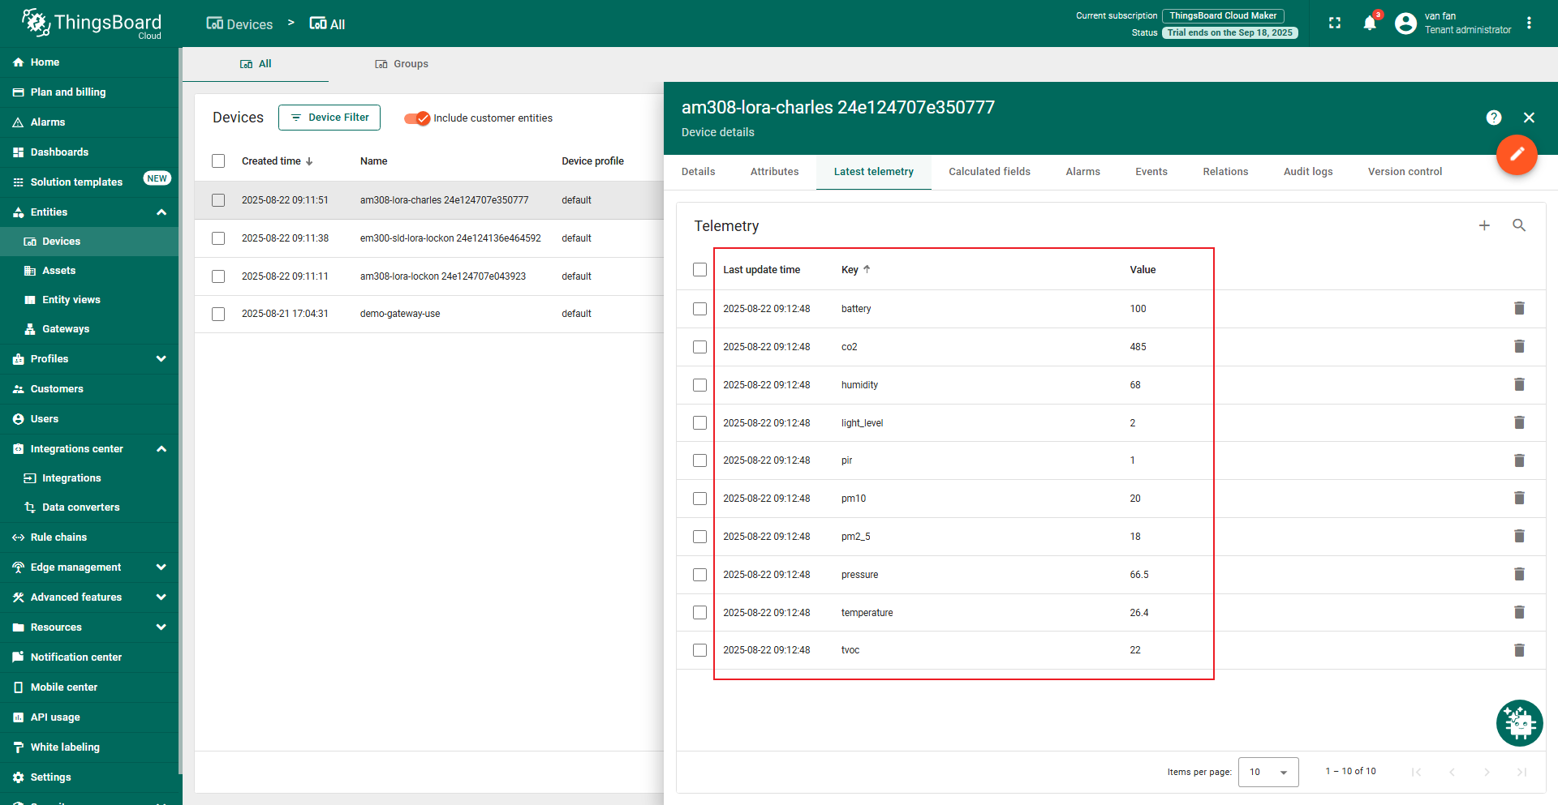1558x805 pixels.
Task: Delete the co2 telemetry entry
Action: [x=1519, y=346]
